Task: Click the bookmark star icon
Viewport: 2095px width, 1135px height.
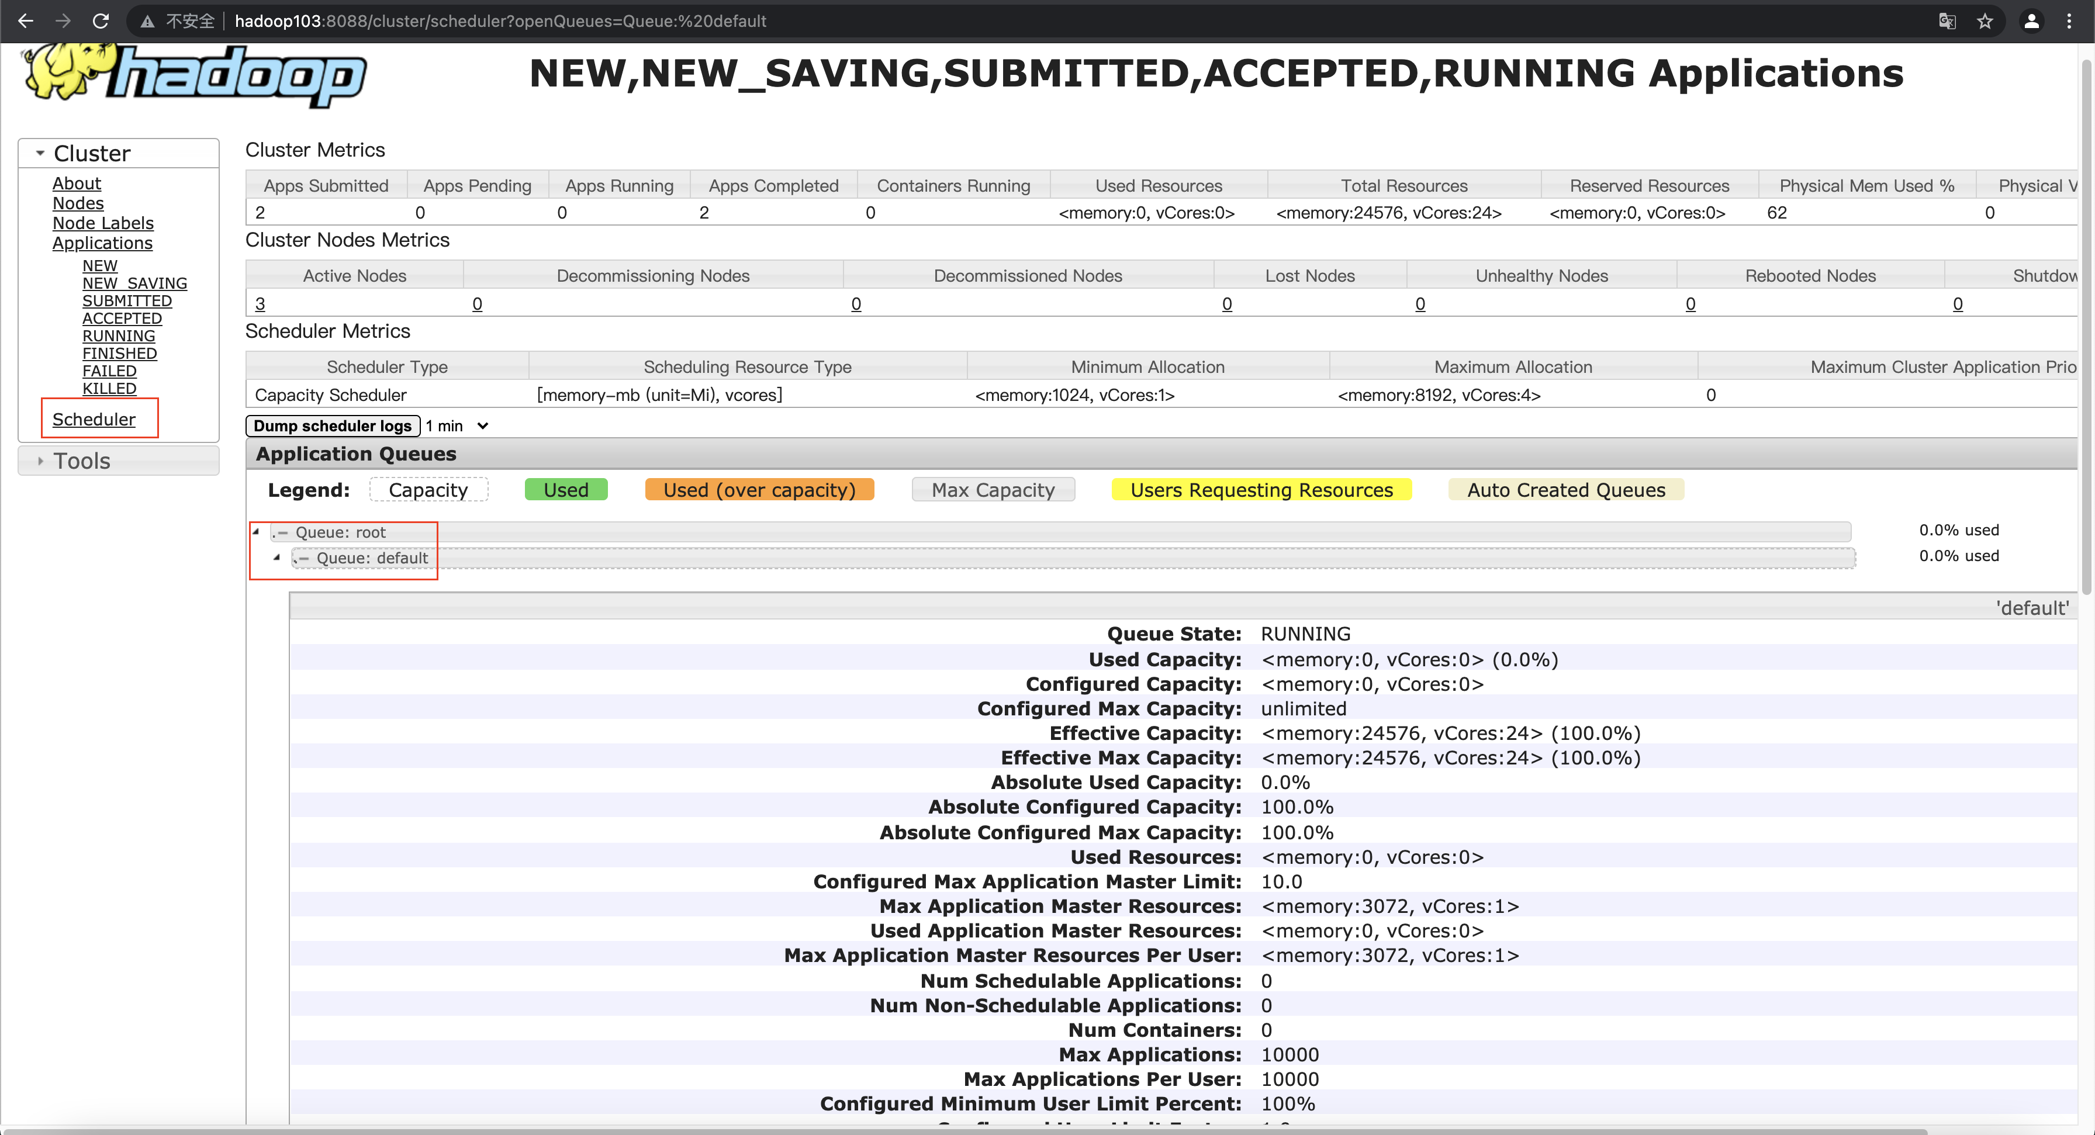Action: point(1985,21)
